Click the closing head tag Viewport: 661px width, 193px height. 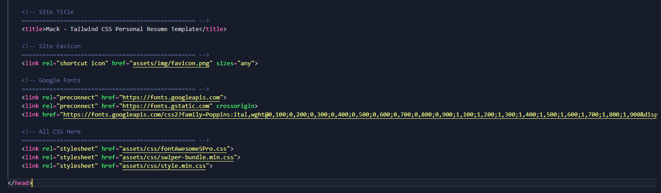tap(20, 183)
